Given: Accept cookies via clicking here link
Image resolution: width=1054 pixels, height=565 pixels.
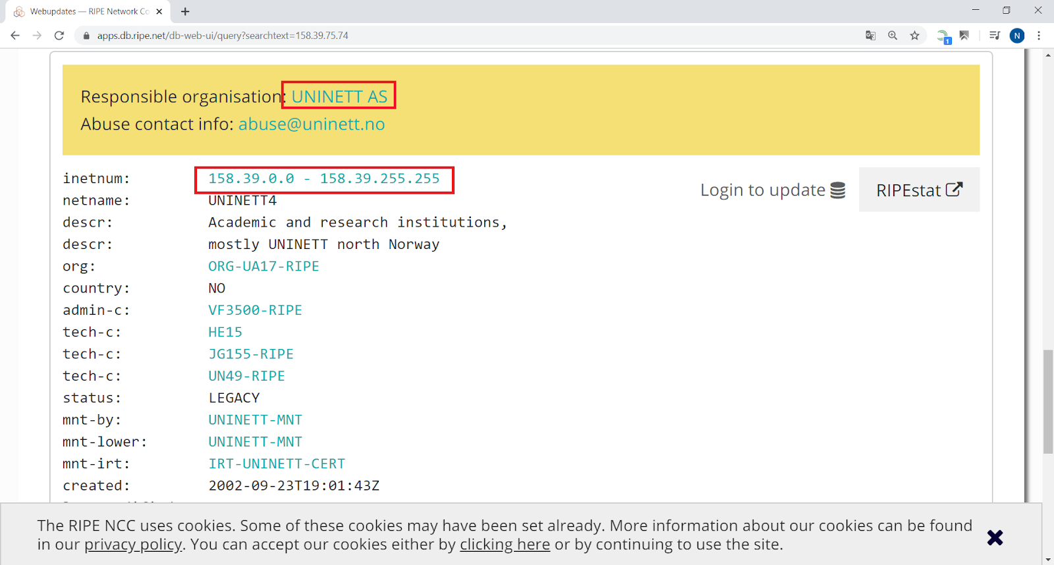Looking at the screenshot, I should [x=505, y=545].
